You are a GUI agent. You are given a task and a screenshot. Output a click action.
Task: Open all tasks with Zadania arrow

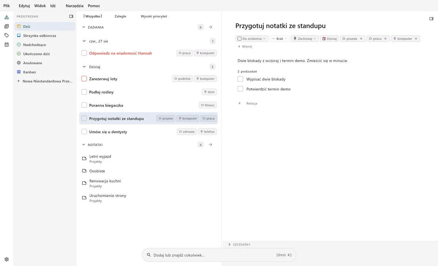click(x=211, y=27)
